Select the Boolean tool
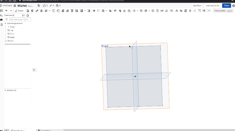This screenshot has height=131, width=235. click(94, 11)
